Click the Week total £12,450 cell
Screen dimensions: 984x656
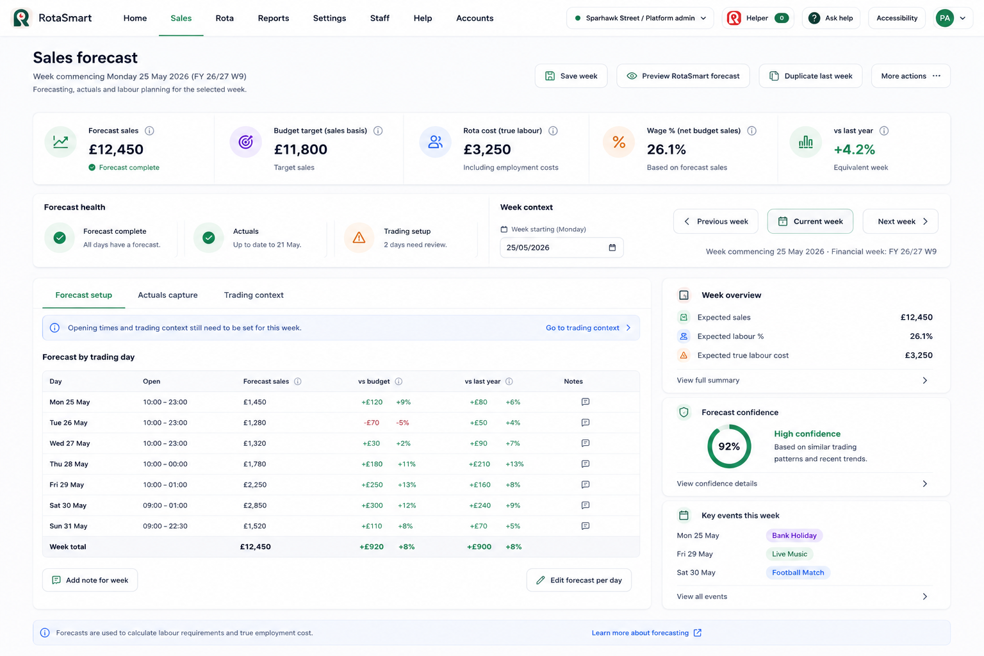coord(255,547)
